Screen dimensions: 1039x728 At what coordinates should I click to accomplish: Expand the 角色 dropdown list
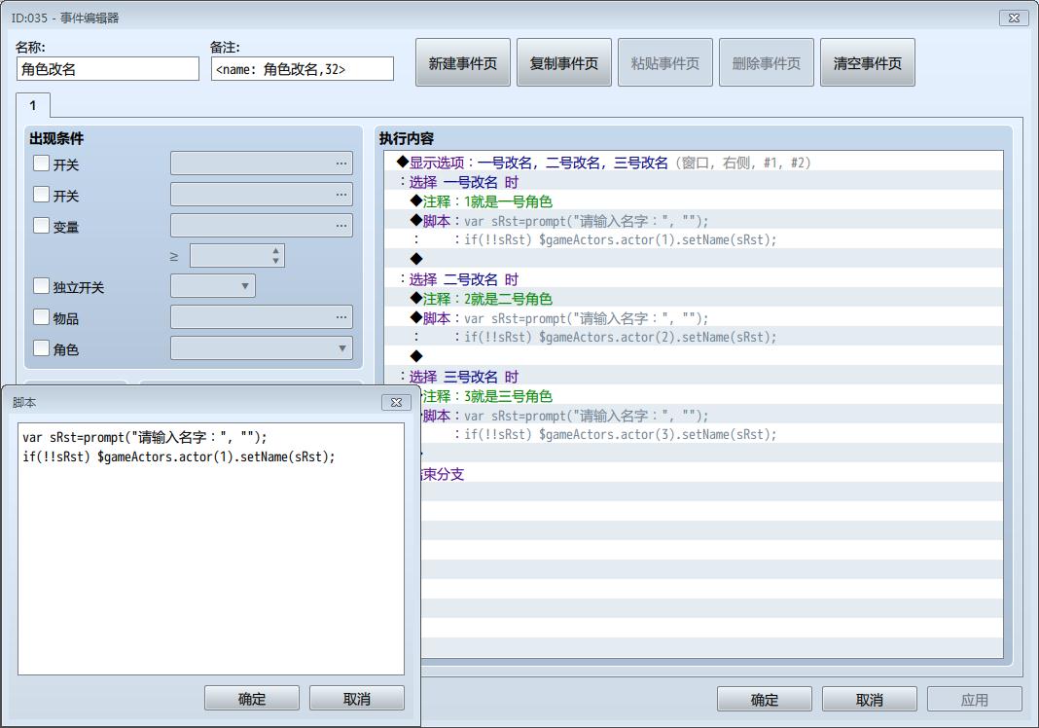[x=261, y=348]
